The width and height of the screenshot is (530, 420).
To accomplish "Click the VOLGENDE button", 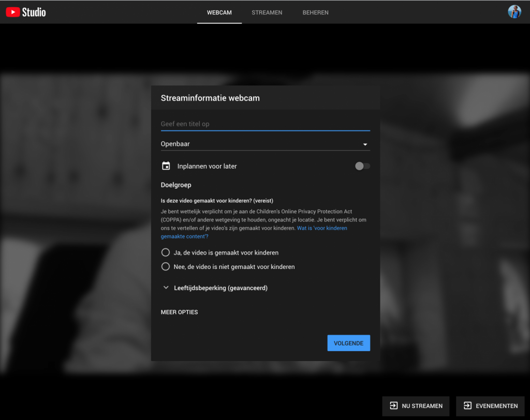I will click(x=348, y=343).
